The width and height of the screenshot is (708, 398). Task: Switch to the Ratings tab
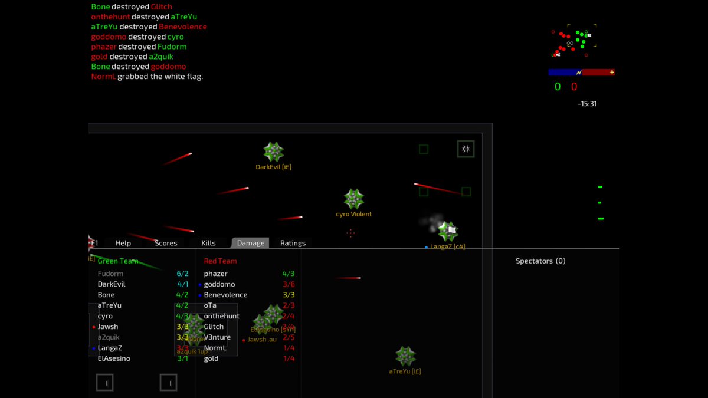click(293, 243)
